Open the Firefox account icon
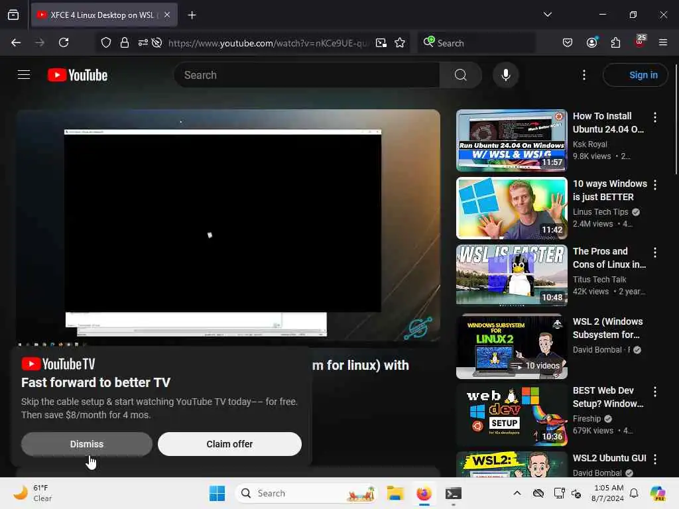 [x=591, y=42]
